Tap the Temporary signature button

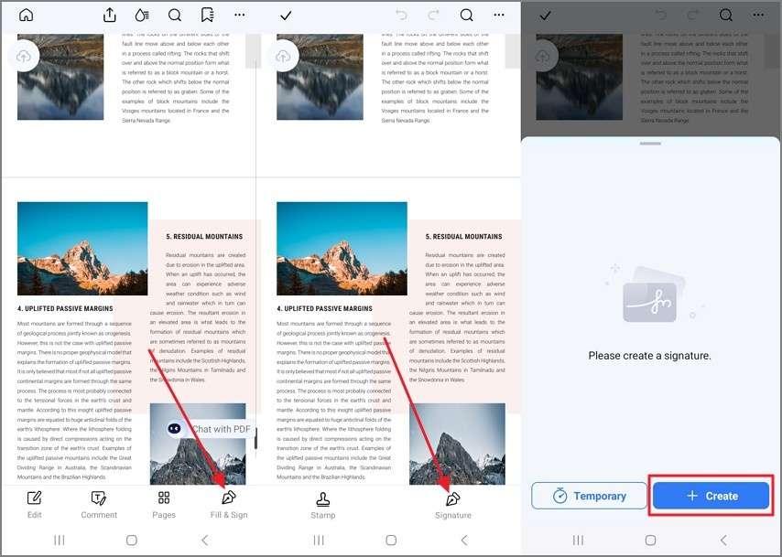click(589, 496)
